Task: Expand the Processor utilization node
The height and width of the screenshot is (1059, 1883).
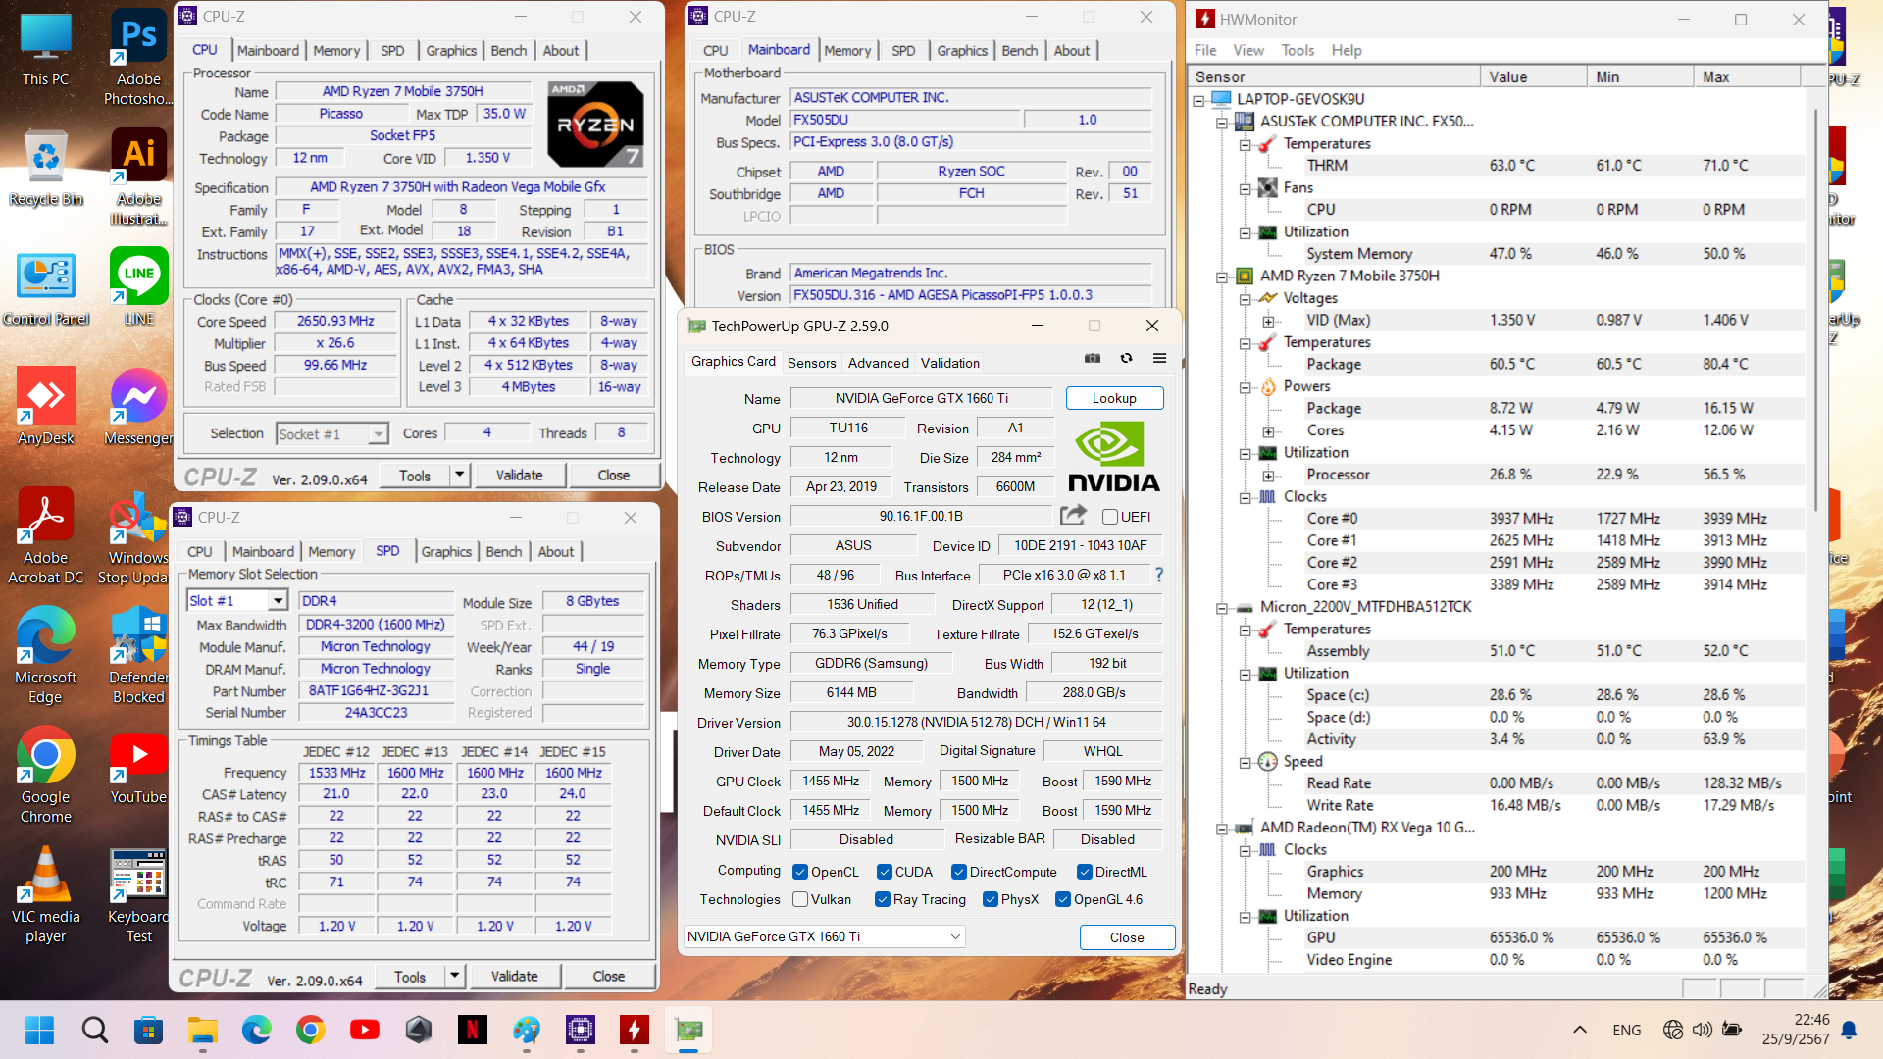Action: (1268, 476)
